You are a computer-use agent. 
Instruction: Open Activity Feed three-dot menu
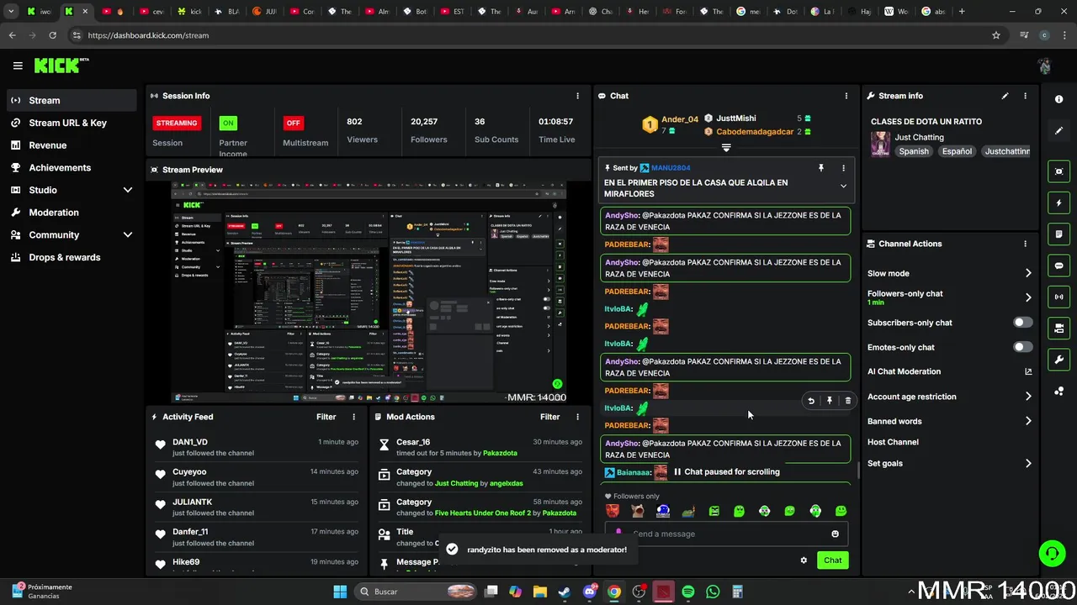tap(353, 417)
